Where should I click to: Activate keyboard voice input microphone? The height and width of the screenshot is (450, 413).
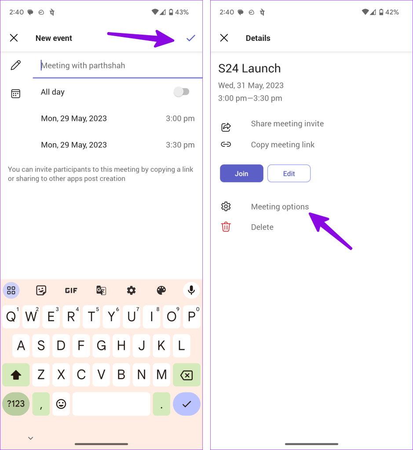191,290
